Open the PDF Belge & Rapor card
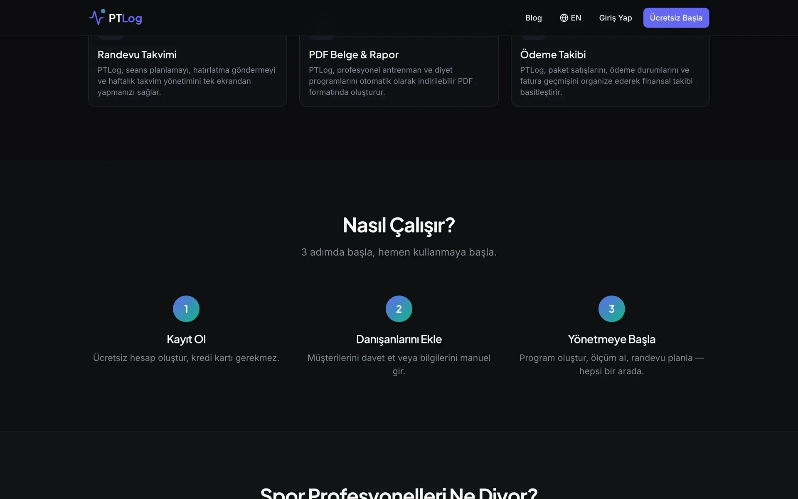The image size is (798, 499). point(399,71)
